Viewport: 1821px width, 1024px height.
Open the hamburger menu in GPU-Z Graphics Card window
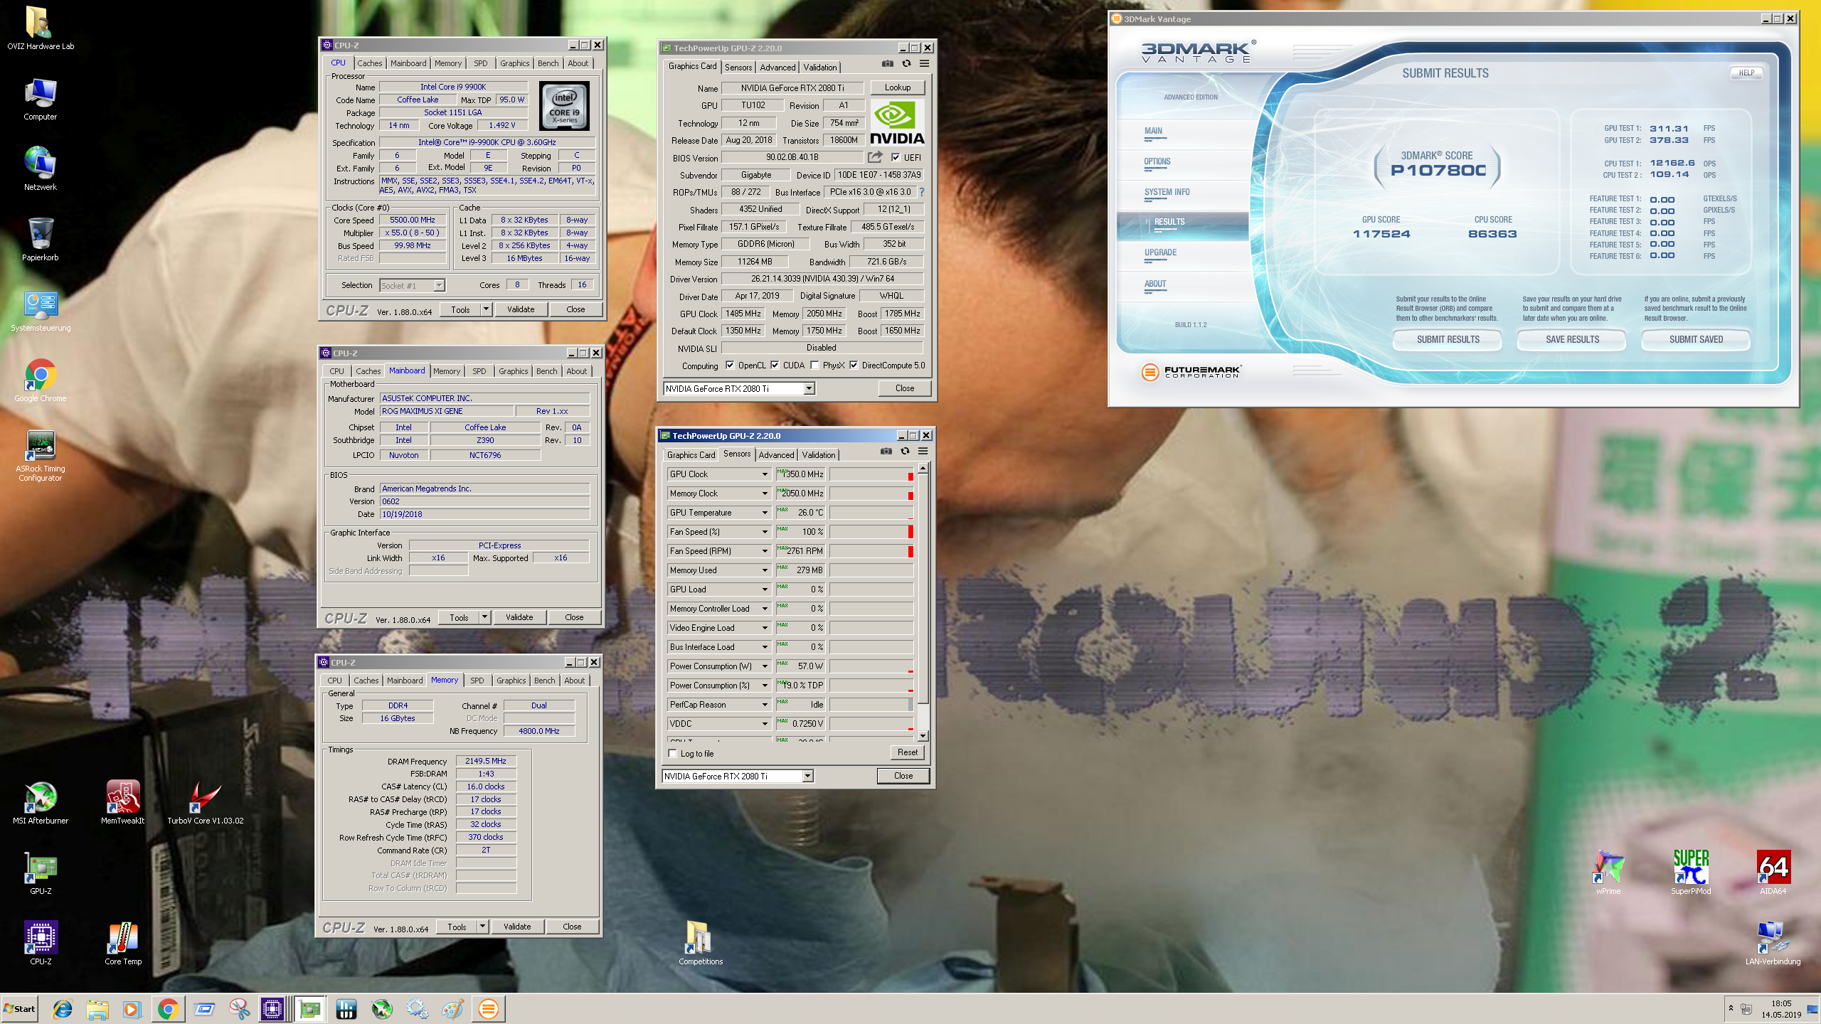pyautogui.click(x=924, y=63)
